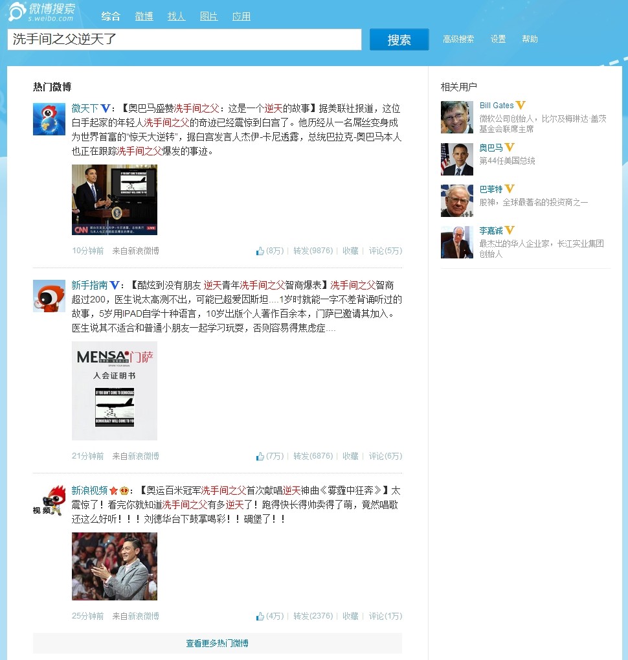Like the 新浪视频 post with thumbs-up
Viewport: 628px width, 660px height.
coord(260,616)
